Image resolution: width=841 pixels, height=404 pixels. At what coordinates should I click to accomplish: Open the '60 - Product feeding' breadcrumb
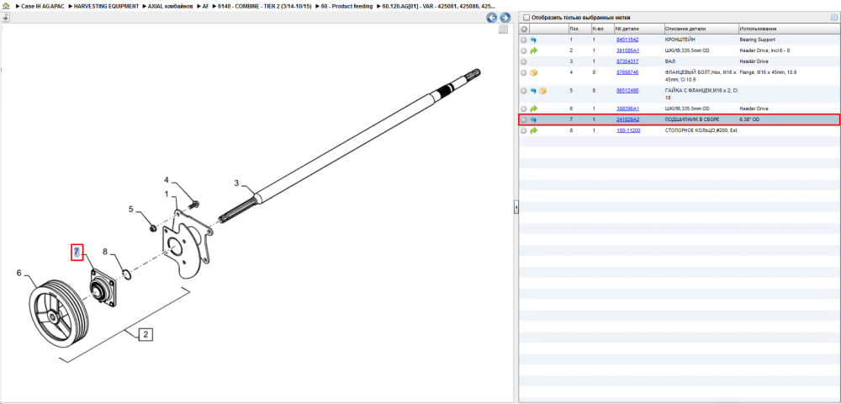click(x=346, y=6)
